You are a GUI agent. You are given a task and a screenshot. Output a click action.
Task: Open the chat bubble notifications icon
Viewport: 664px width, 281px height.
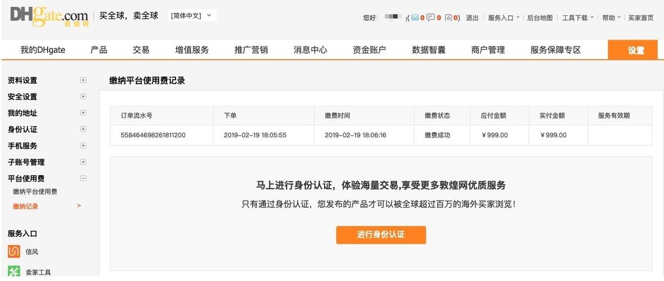pyautogui.click(x=430, y=18)
